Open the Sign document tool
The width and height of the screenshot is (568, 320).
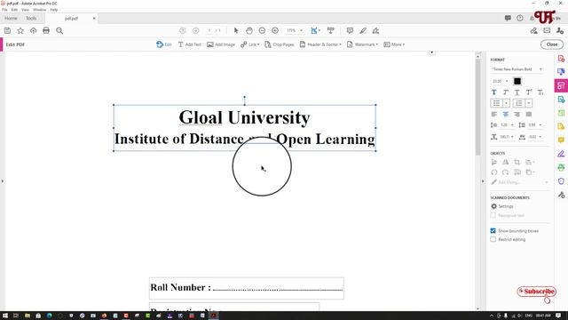point(376,30)
